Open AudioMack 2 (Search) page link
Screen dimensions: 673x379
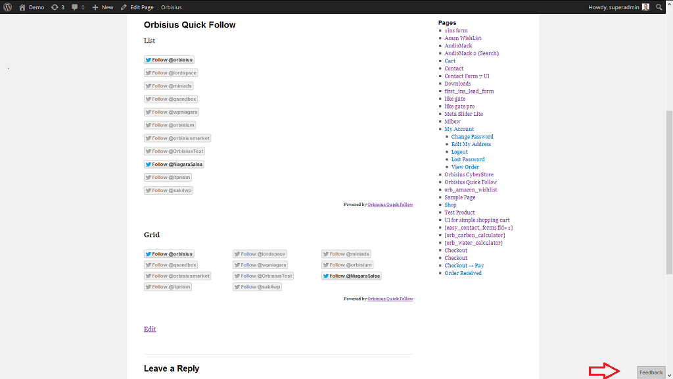click(x=472, y=53)
